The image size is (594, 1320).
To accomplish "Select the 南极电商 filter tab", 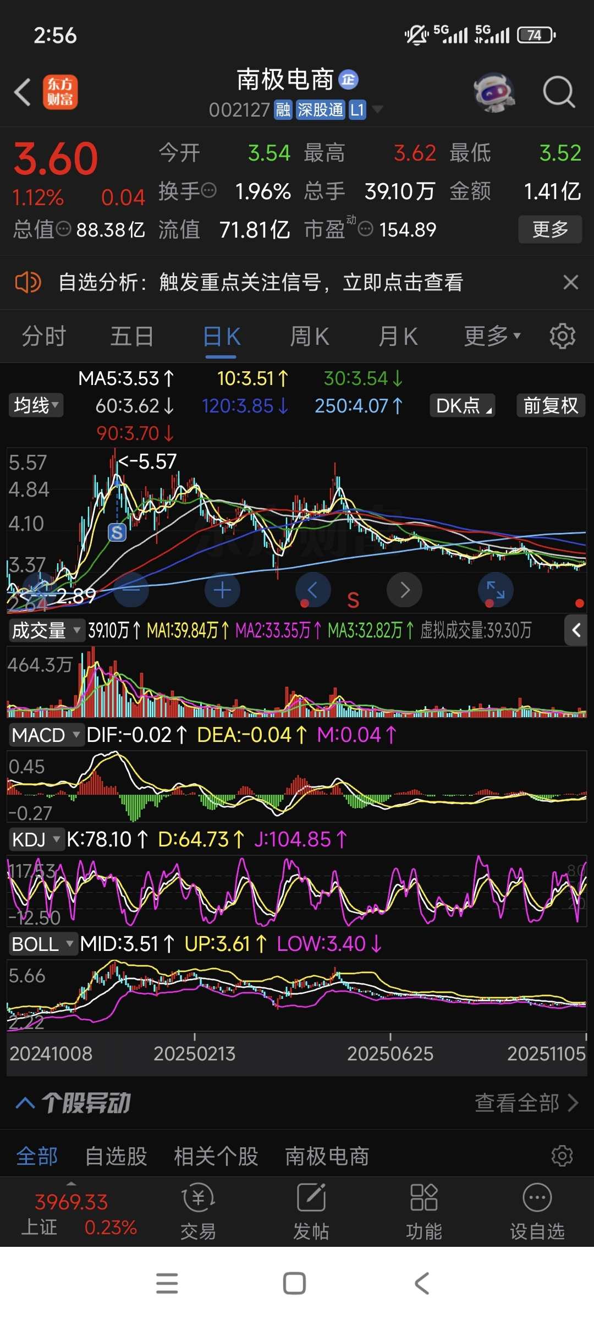I will 327,1156.
